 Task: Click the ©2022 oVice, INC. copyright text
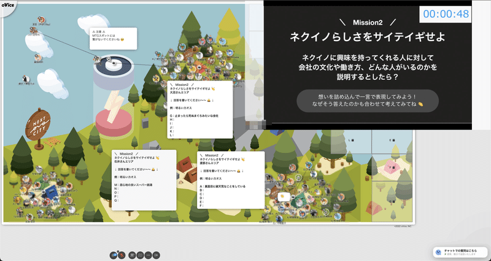403,226
